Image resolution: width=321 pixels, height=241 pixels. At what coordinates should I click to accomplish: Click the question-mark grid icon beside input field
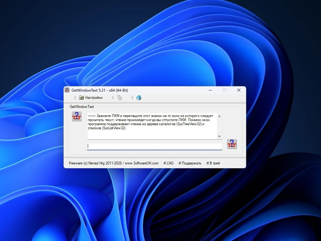click(232, 144)
